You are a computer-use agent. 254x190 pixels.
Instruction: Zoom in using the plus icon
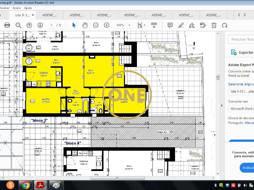(106, 25)
